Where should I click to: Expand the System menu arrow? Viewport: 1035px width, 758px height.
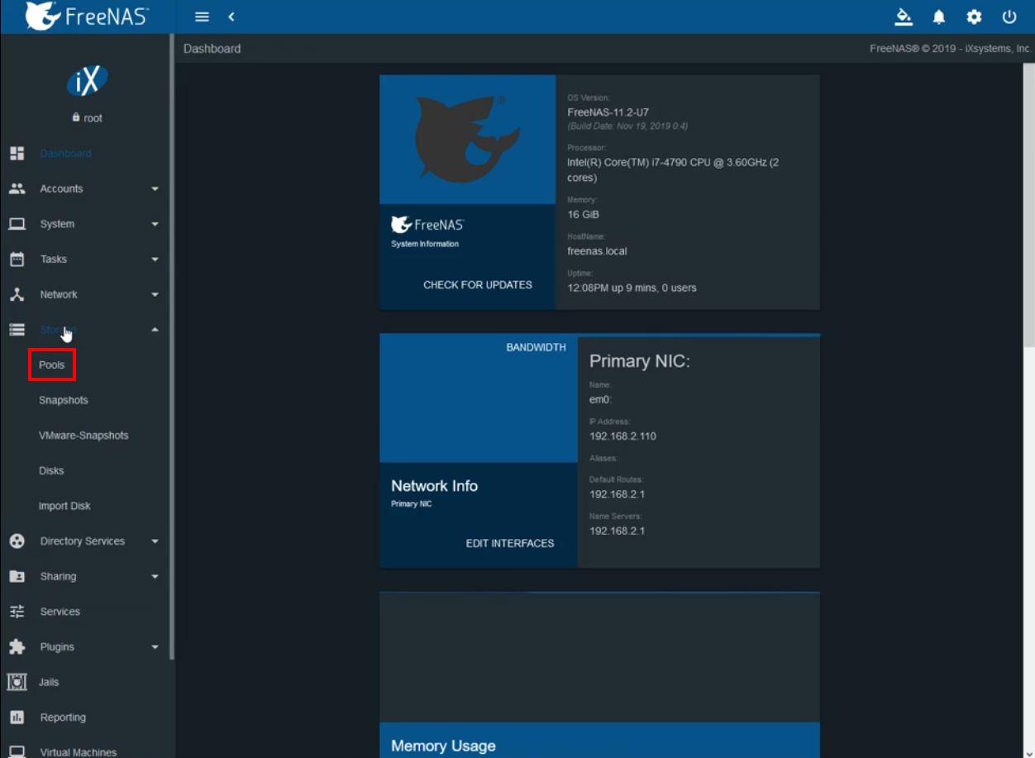pyautogui.click(x=155, y=224)
